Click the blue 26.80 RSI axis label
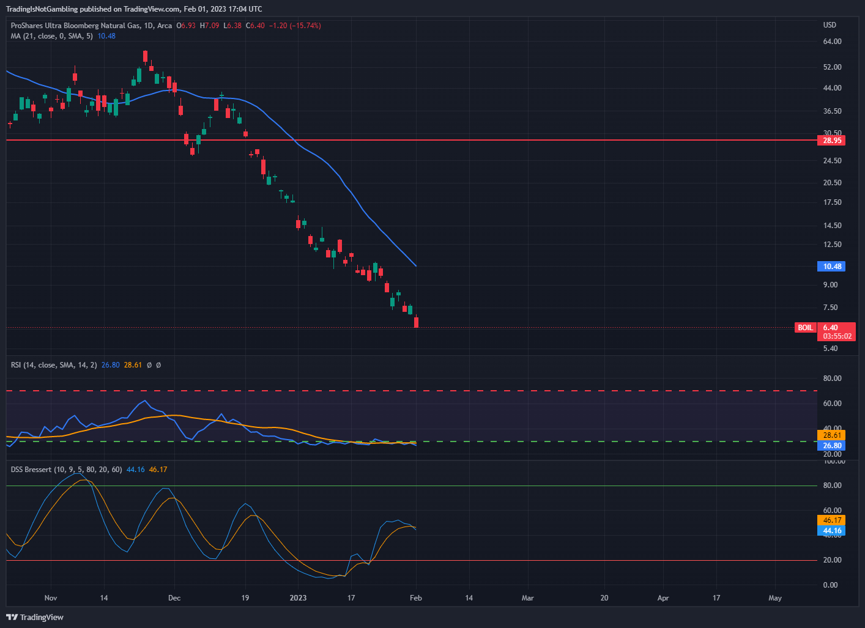 (832, 446)
